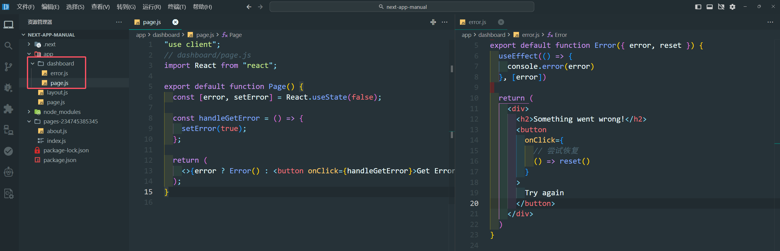
Task: Toggle the secondary sidebar visibility
Action: coord(721,7)
